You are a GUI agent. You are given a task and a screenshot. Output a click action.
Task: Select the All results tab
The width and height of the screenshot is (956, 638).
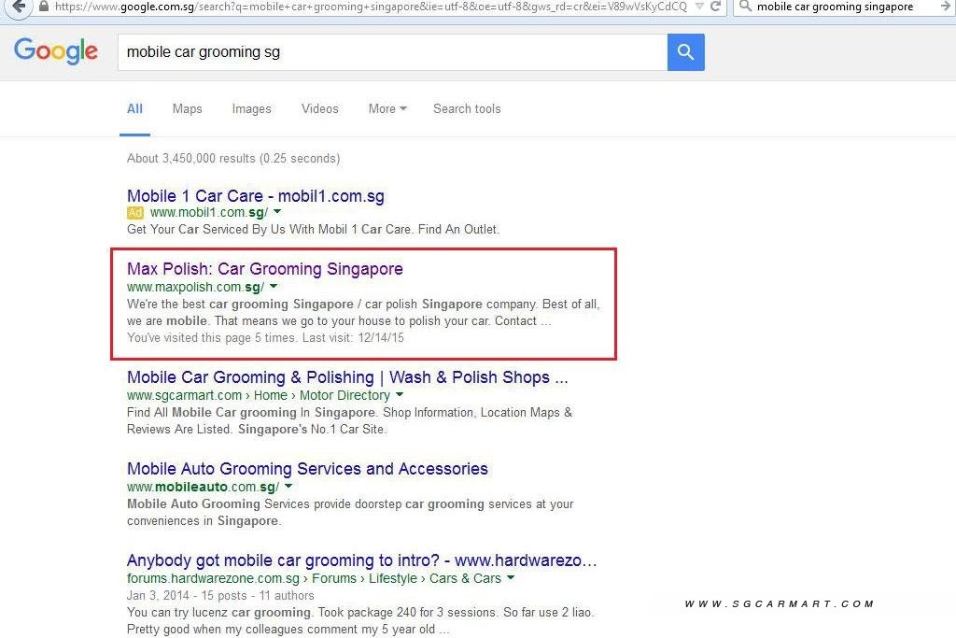[134, 109]
